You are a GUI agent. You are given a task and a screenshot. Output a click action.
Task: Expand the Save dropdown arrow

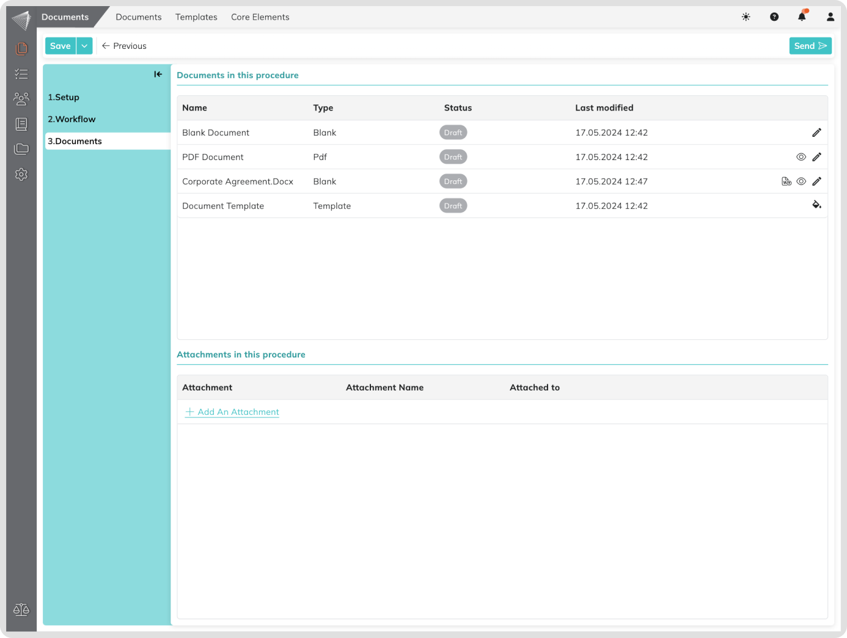84,46
